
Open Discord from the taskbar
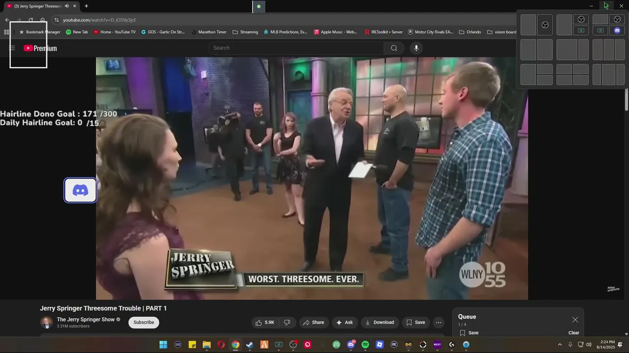coord(351,345)
